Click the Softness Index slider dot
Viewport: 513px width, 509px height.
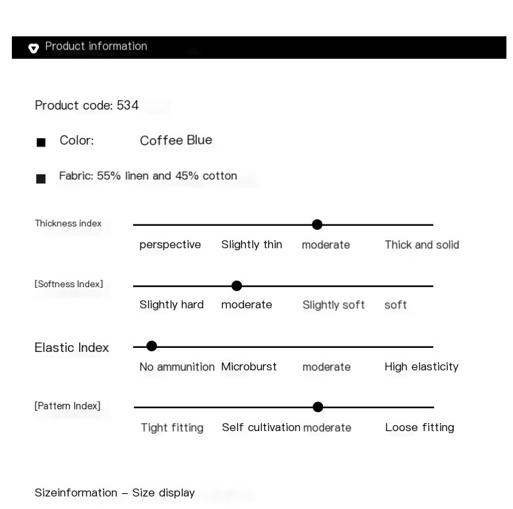coord(237,286)
